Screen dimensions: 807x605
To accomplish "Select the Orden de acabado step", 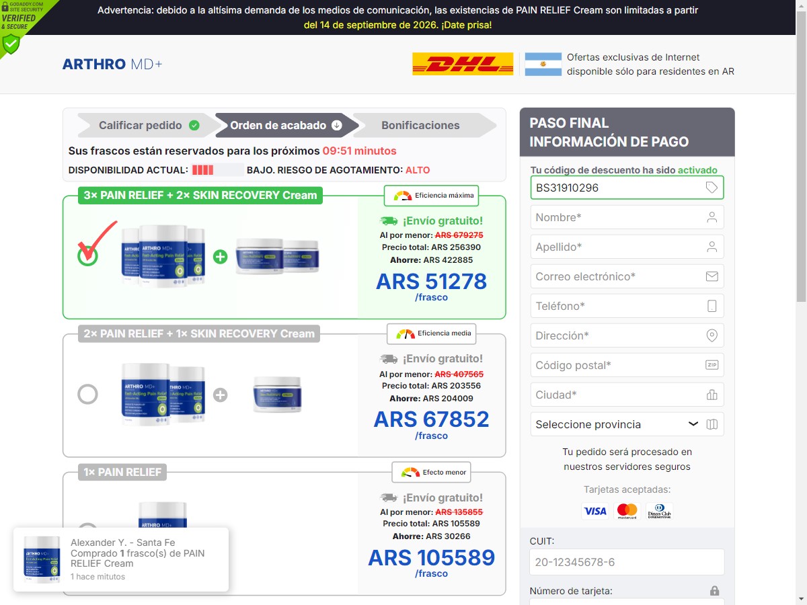I will click(x=286, y=125).
